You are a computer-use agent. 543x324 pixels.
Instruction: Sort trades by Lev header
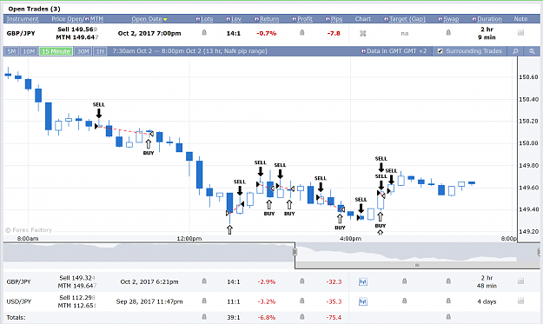pos(236,19)
